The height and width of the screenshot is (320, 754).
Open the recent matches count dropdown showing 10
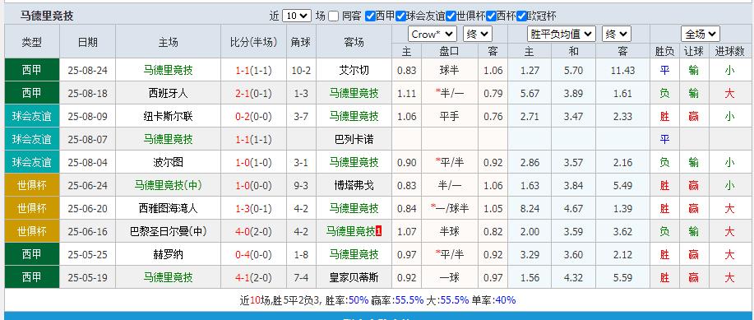297,16
